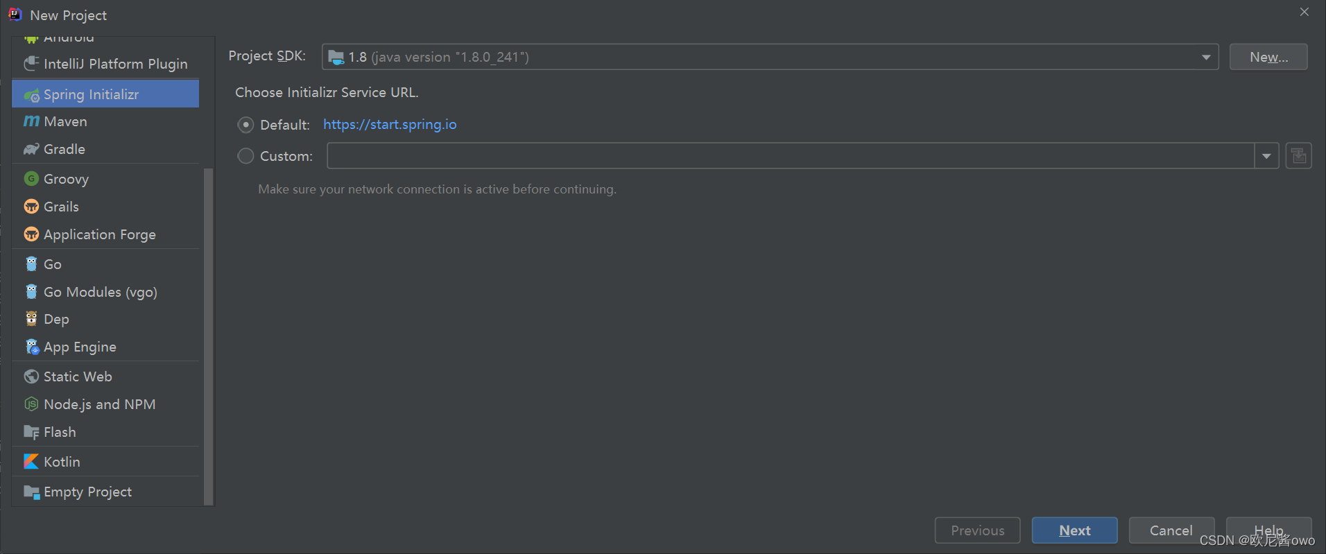Click the IntelliJ Platform Plugin icon

click(x=31, y=64)
